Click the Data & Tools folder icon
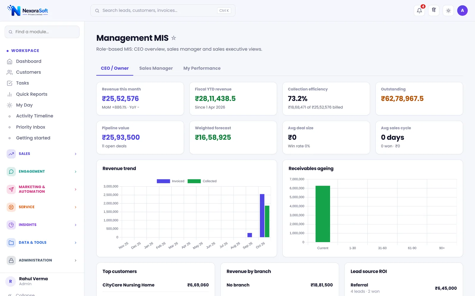 [11, 243]
